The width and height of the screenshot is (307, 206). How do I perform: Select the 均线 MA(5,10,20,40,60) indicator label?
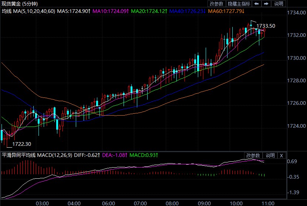pos(28,11)
